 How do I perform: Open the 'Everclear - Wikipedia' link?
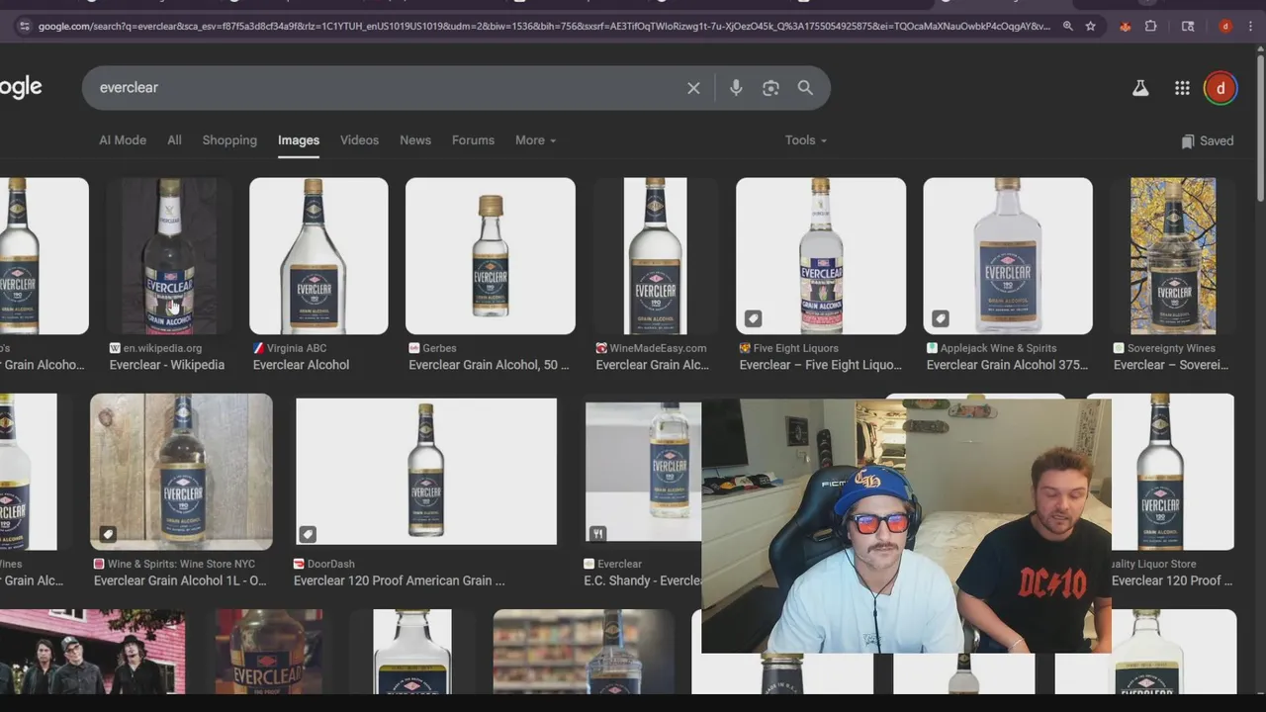pyautogui.click(x=167, y=365)
